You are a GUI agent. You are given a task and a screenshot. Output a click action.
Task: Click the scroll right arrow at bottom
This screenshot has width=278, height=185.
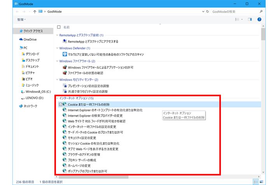pyautogui.click(x=259, y=177)
